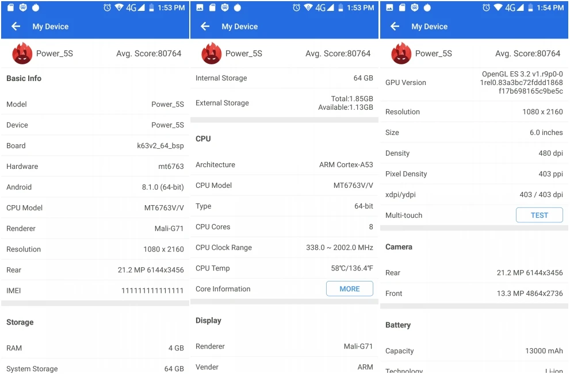Tap the alarm clock icon beside 1:54 PM
Image resolution: width=570 pixels, height=374 pixels.
click(x=487, y=7)
